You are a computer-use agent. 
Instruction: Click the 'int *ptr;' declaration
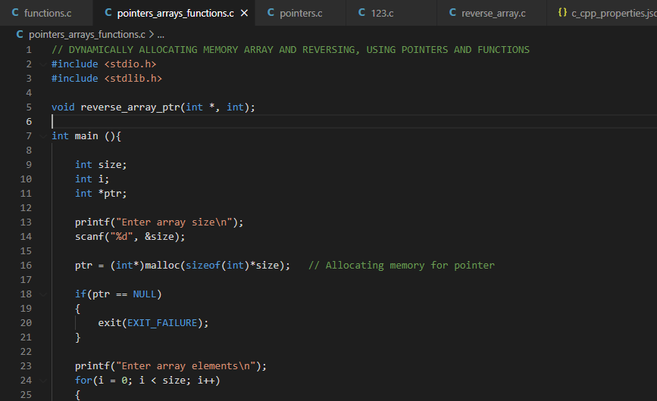101,193
